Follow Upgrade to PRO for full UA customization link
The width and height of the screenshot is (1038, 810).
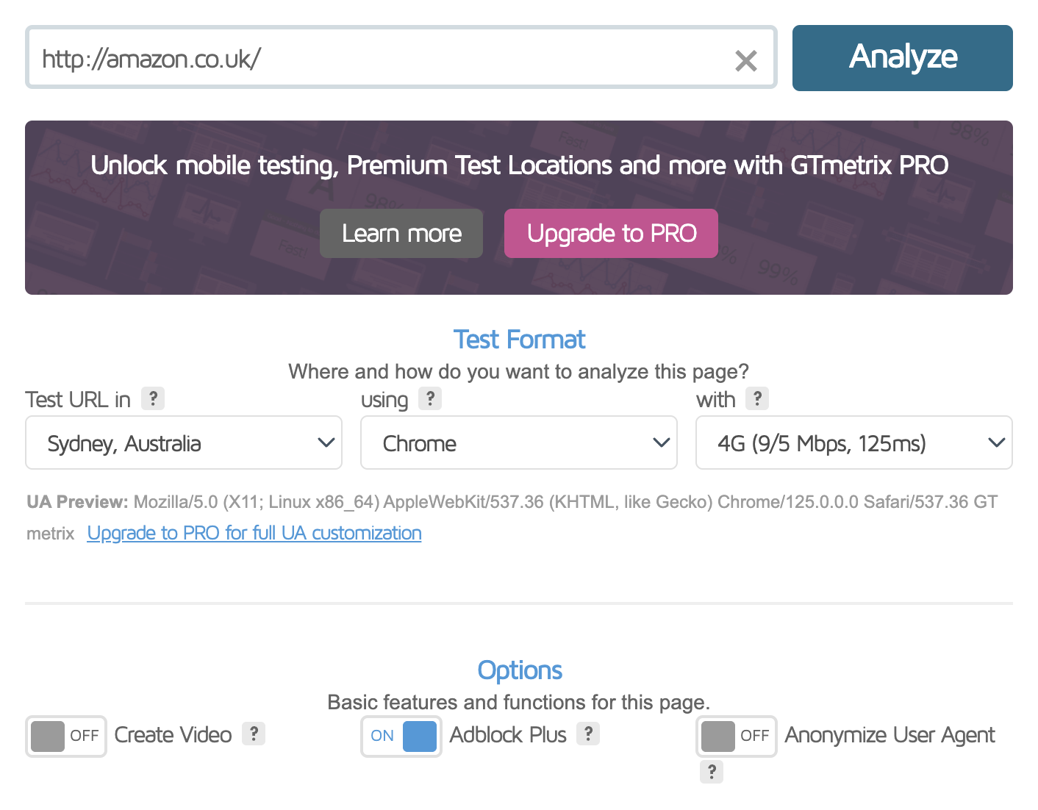[x=254, y=533]
